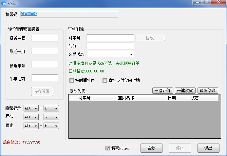Click the 启动 button at bottom
Viewport: 227px width, 156px height.
coord(151,148)
